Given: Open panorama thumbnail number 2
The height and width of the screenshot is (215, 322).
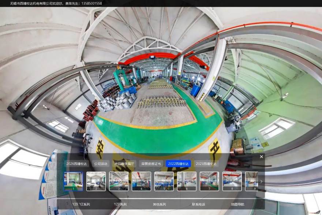Looking at the screenshot, I should (x=96, y=182).
